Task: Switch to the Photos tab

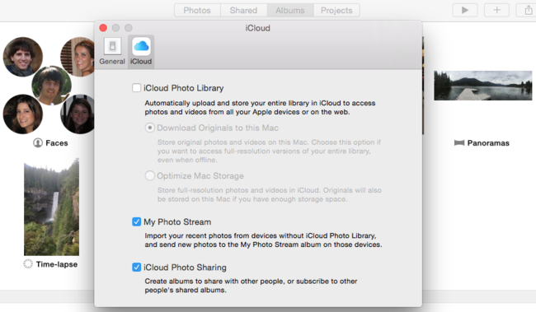Action: 197,10
